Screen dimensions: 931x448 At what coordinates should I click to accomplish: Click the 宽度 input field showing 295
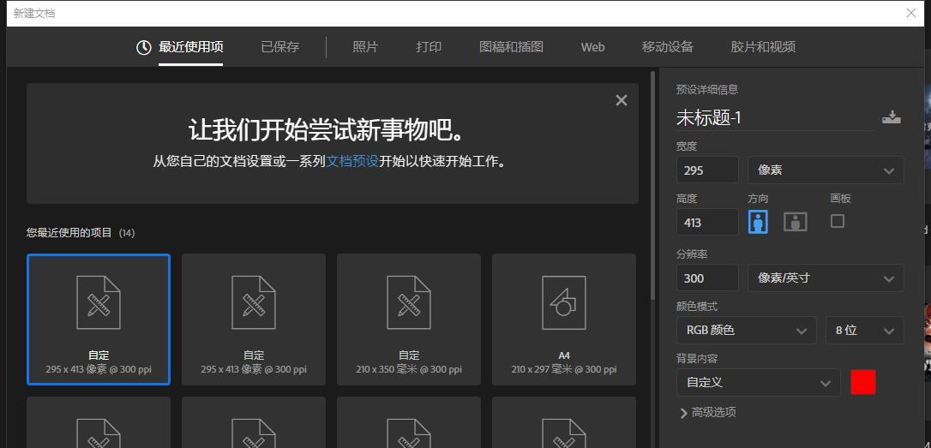pyautogui.click(x=708, y=170)
